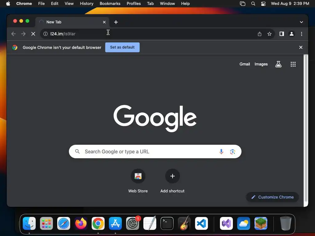Open Control Center in menu bar

tap(263, 3)
